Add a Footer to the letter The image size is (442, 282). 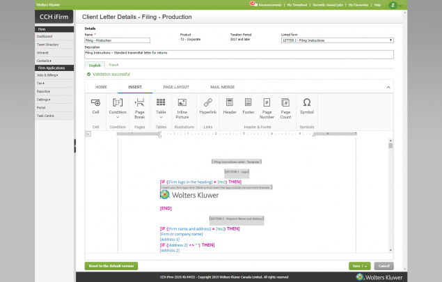pyautogui.click(x=248, y=105)
